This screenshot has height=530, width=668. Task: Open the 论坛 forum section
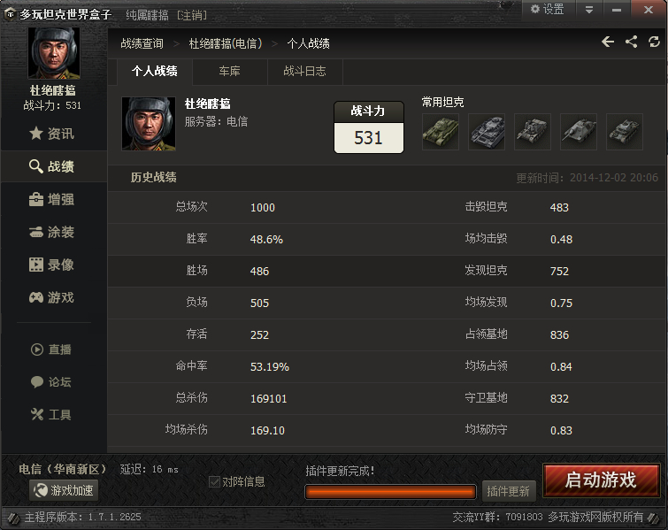[x=51, y=382]
